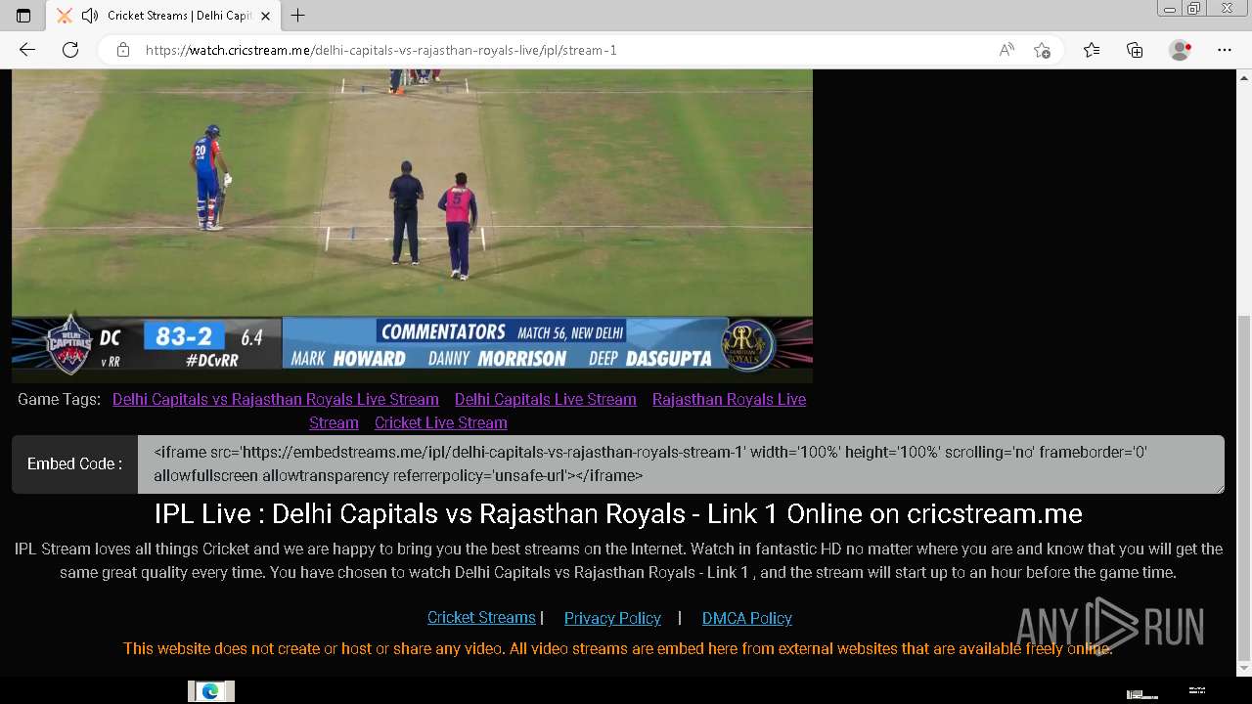Image resolution: width=1252 pixels, height=704 pixels.
Task: Start Read Aloud from the address bar
Action: click(1006, 50)
